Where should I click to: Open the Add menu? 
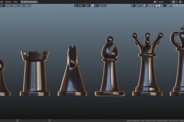point(21,5)
